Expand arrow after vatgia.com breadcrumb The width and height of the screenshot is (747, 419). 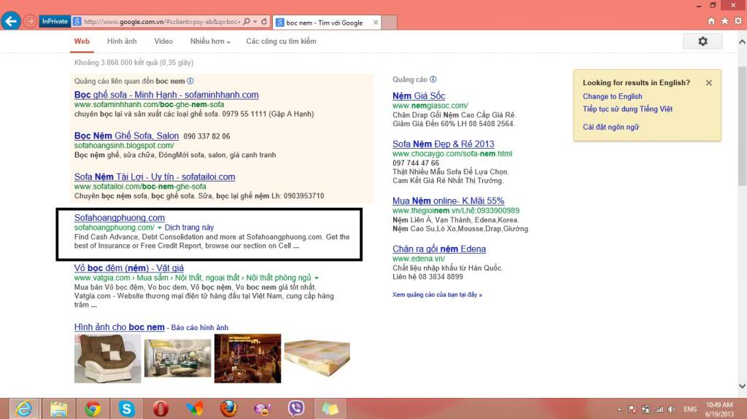point(317,278)
